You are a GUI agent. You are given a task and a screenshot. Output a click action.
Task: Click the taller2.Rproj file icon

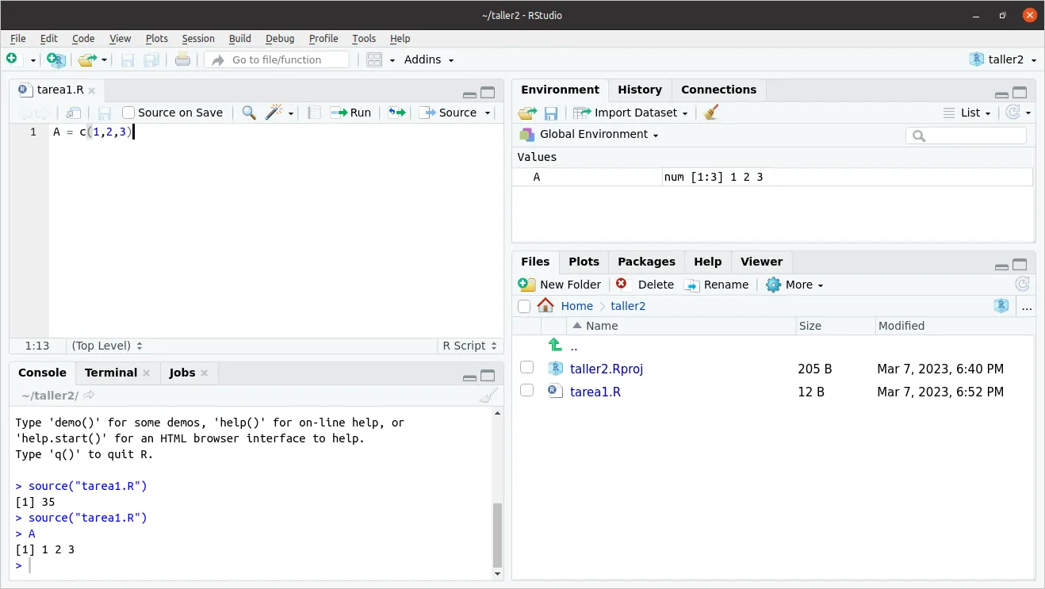click(555, 369)
